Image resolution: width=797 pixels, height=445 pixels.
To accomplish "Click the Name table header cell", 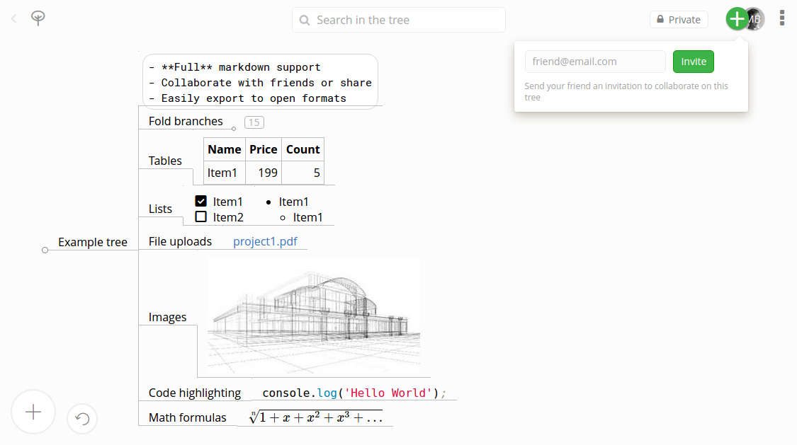I will 224,150.
